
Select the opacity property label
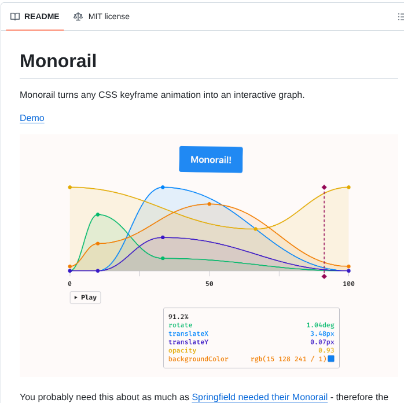click(182, 351)
